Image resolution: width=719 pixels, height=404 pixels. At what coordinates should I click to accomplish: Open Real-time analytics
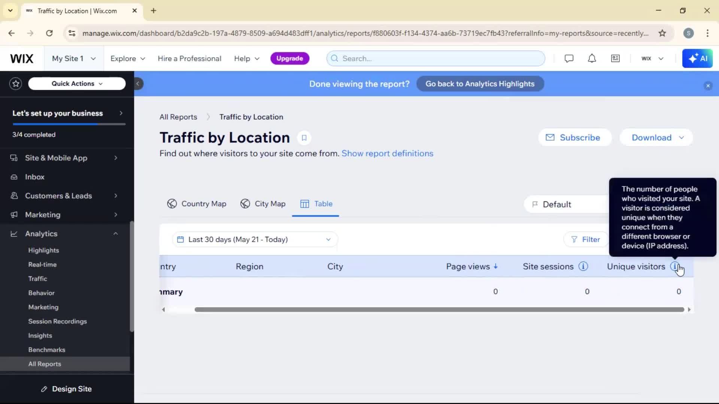[x=42, y=264]
